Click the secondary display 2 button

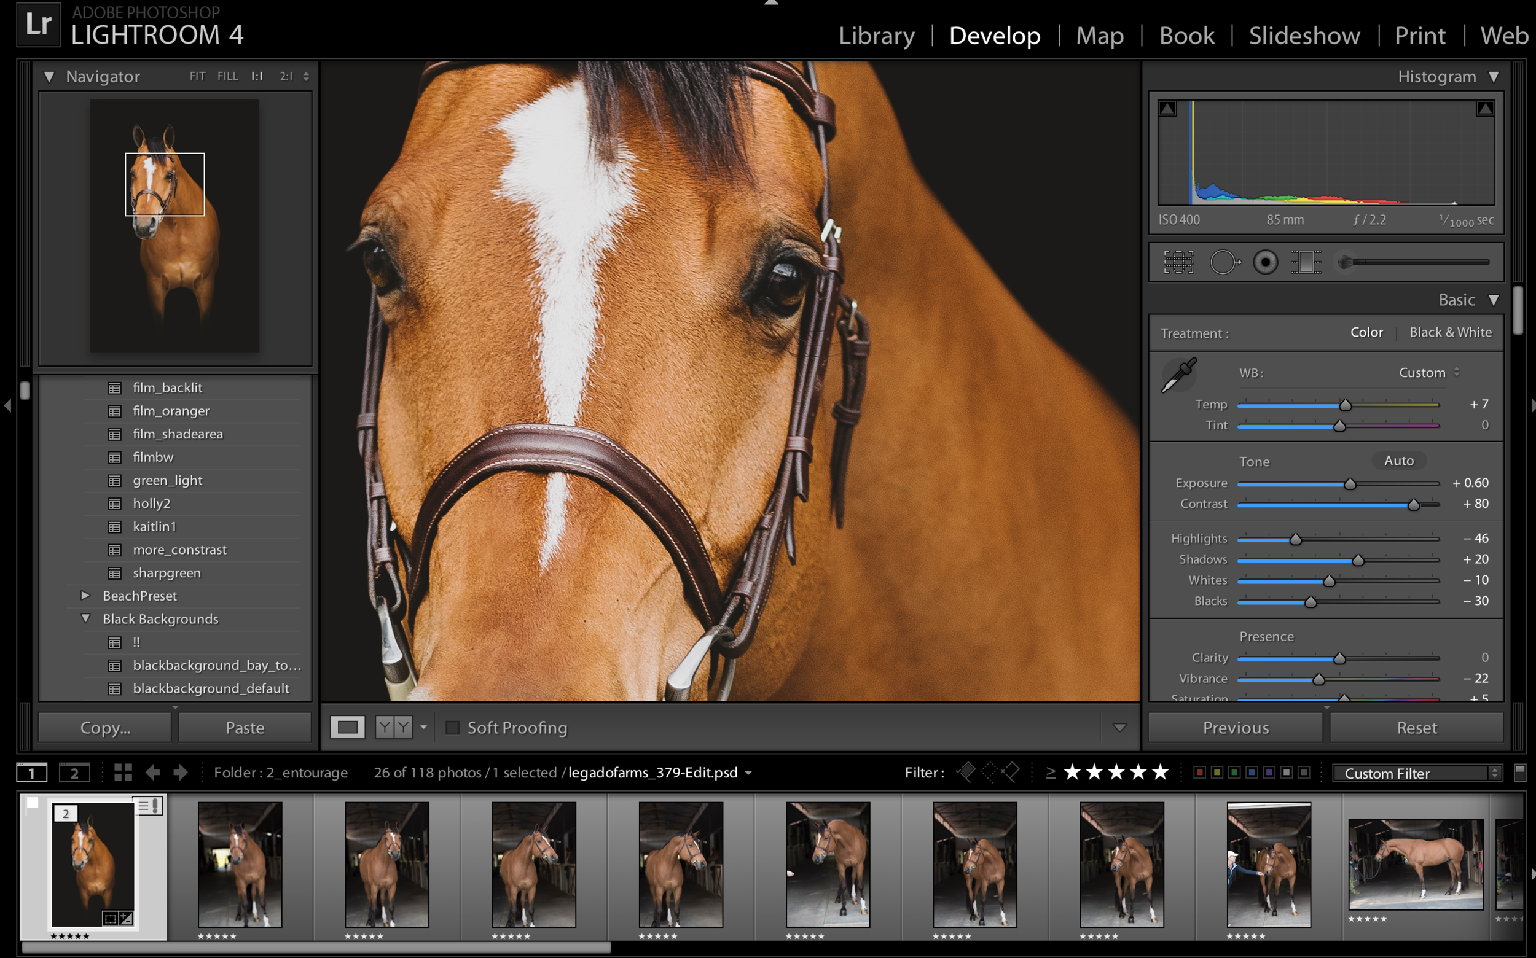[x=74, y=773]
